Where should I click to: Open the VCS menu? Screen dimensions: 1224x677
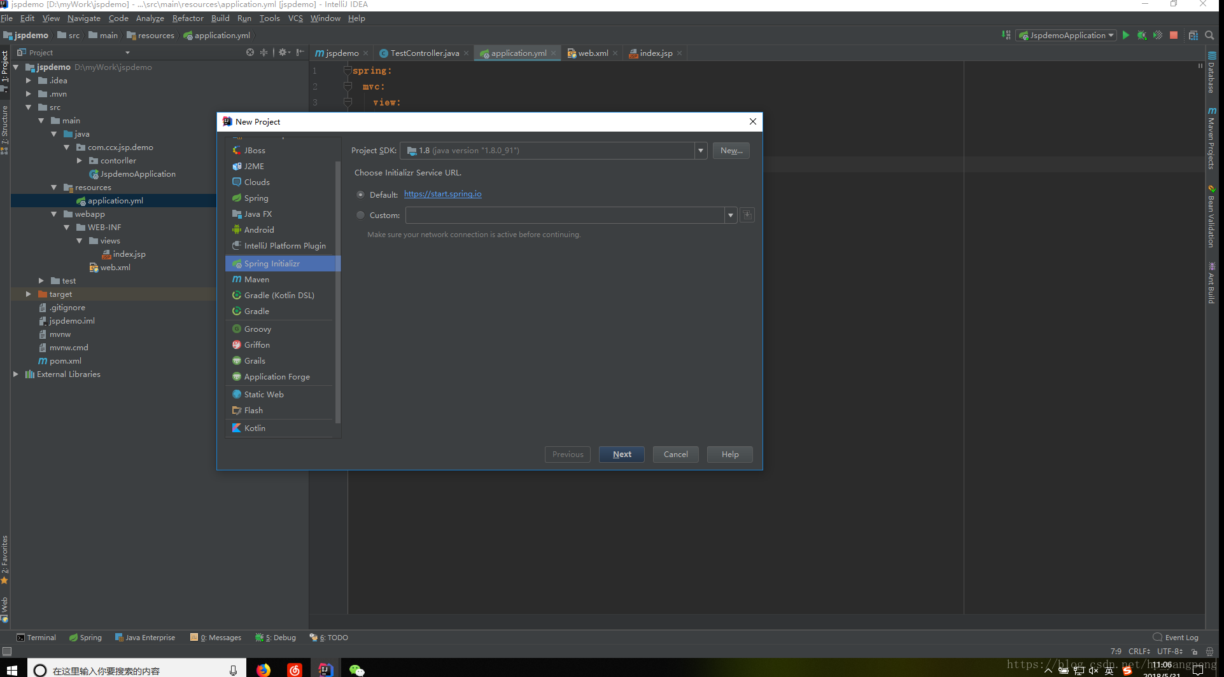(295, 18)
